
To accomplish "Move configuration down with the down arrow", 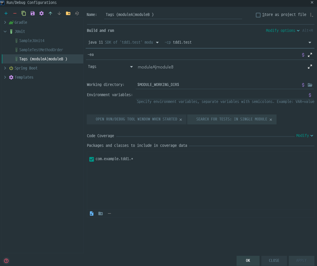I will click(x=59, y=13).
